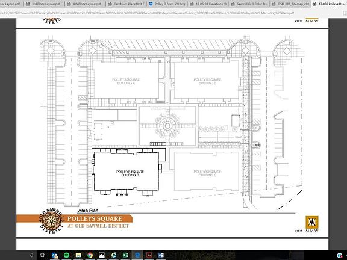Switch to the 4th Floor Layout.pdf tab
347x260 pixels.
85,4
